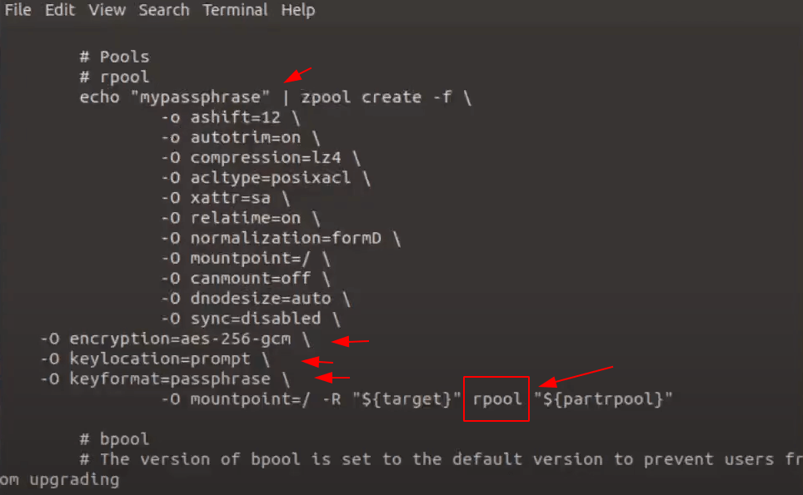Click the encryption=aes-256-gcm option

click(180, 339)
